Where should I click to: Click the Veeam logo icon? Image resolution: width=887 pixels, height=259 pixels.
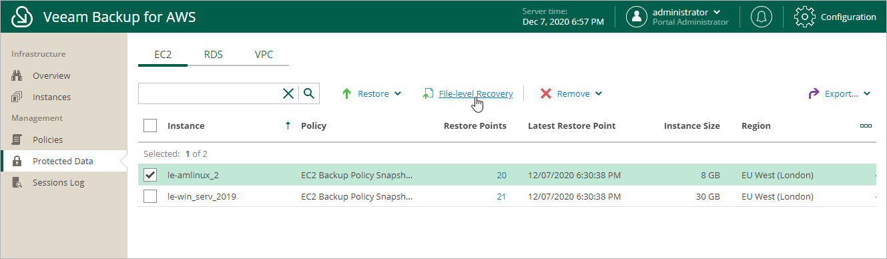pyautogui.click(x=23, y=17)
